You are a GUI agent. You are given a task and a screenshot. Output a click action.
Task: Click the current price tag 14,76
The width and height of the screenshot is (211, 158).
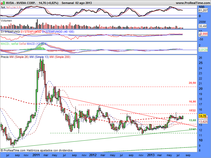[202, 116]
